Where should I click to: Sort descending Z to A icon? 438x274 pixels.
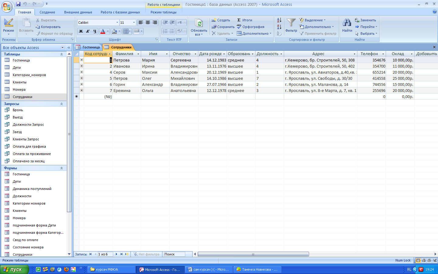[x=279, y=27]
